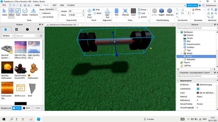Open the FILE menu

point(4,5)
